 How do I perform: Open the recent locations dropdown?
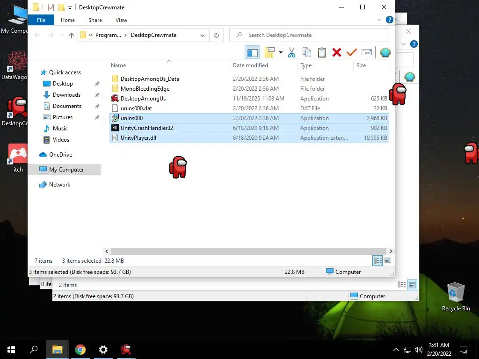click(x=62, y=35)
